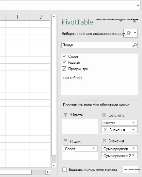Toggle the Продаж, грн. field checkbox

[64, 68]
